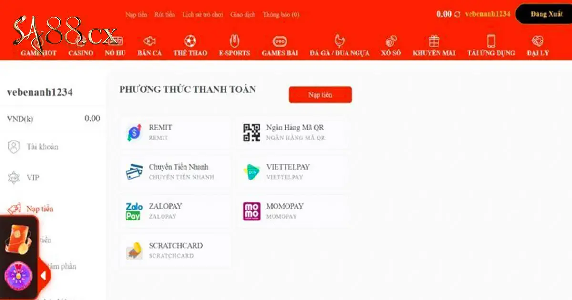Viewport: 572px width, 300px height.
Task: Collapse the floating widget panel arrow
Action: pos(43,276)
